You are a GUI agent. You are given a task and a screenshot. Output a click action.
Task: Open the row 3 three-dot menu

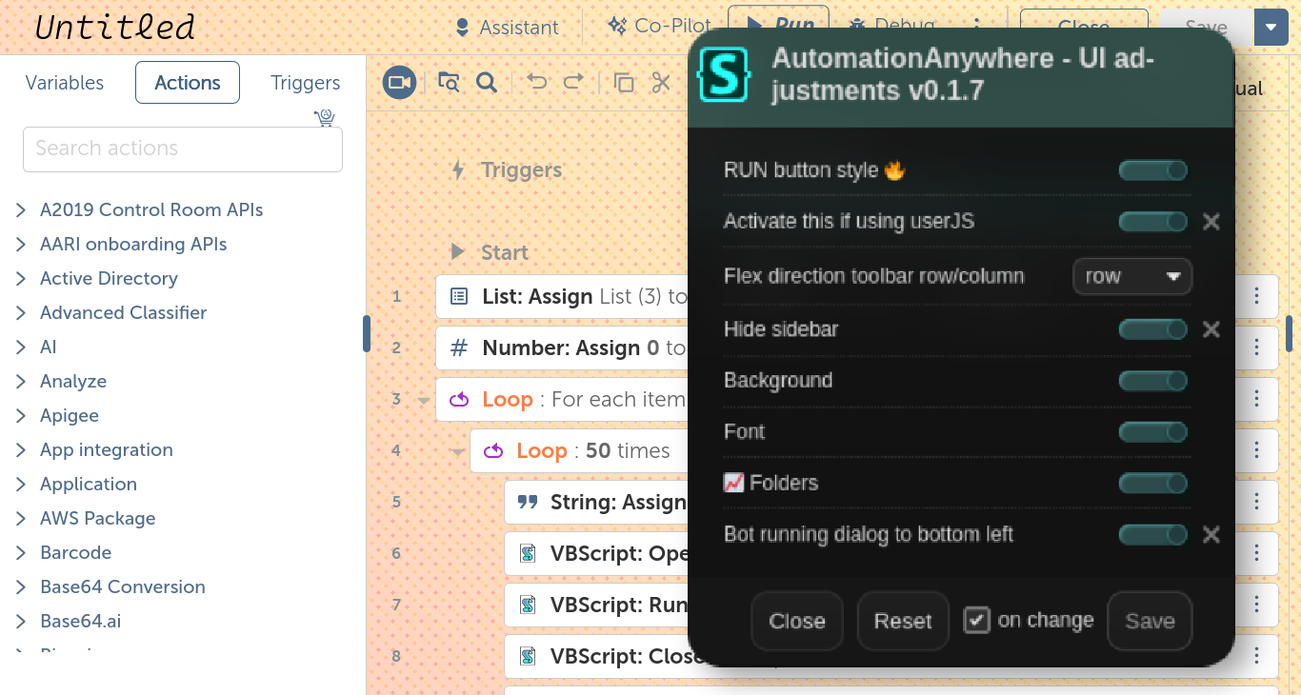point(1257,399)
